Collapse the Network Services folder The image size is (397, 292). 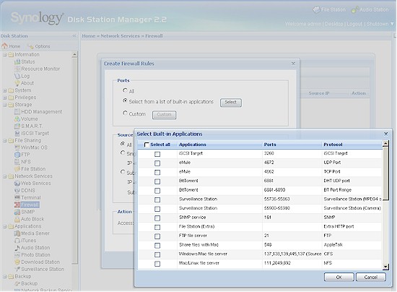click(5, 176)
